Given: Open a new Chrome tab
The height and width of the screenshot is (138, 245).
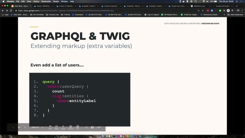Looking at the screenshot, I should pyautogui.click(x=237, y=6).
